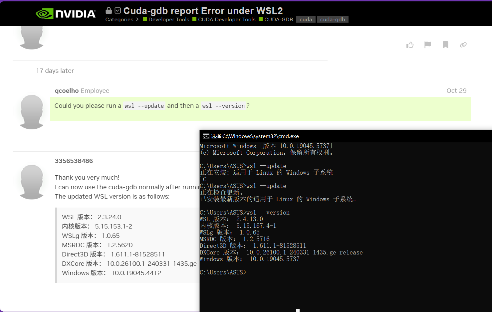
Task: Click 'Thank you very much!' text
Action: coord(87,178)
